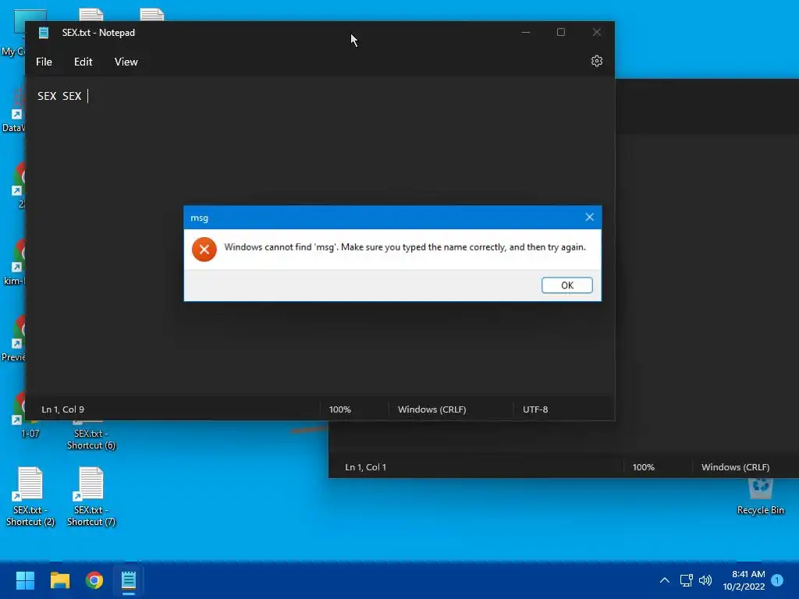Click 100% zoom in background Notepad status bar
Screen dimensions: 799x599
[x=643, y=467]
